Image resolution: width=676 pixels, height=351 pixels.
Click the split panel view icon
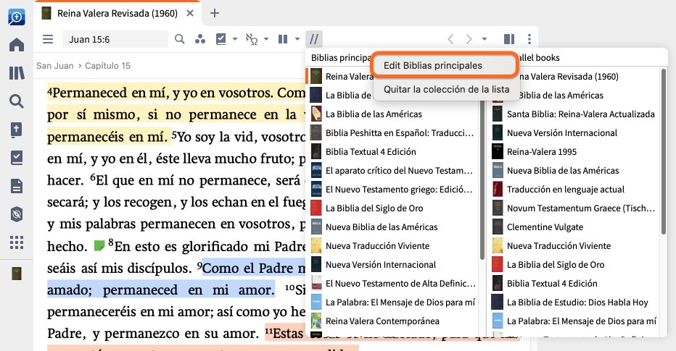pos(509,39)
